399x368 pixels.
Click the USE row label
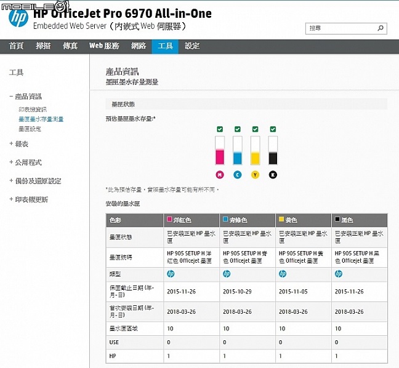click(114, 342)
